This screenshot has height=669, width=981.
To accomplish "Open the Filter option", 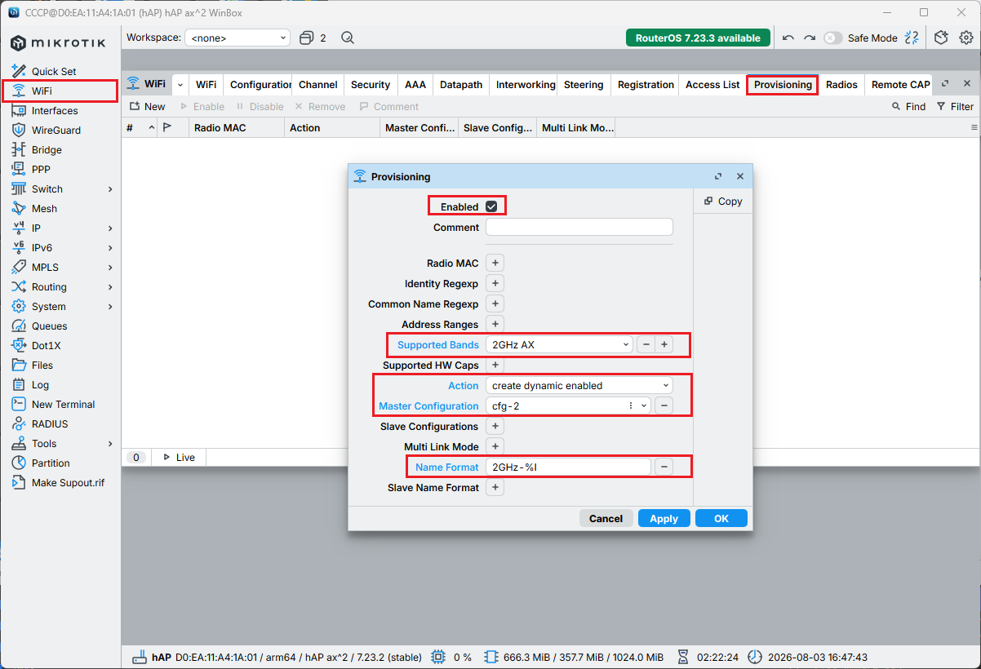I will tap(955, 107).
